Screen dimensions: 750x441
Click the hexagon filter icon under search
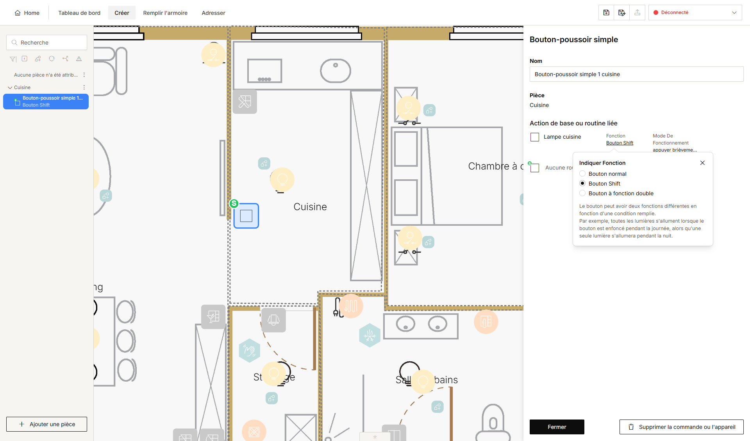(52, 59)
